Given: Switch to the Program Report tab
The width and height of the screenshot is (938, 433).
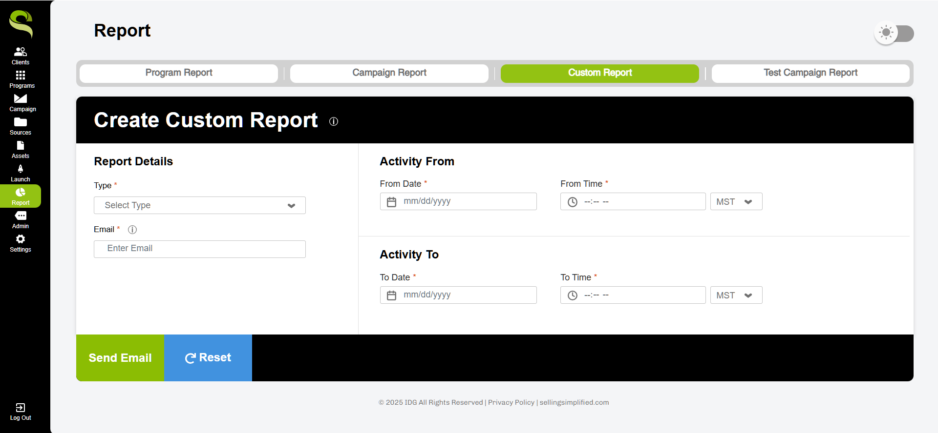Looking at the screenshot, I should 179,73.
